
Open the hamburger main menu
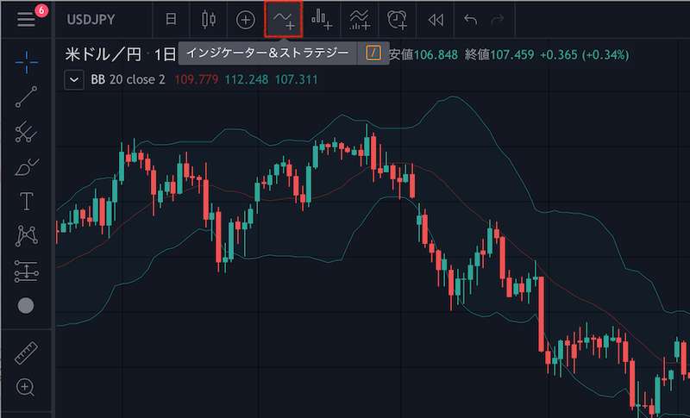tap(26, 19)
